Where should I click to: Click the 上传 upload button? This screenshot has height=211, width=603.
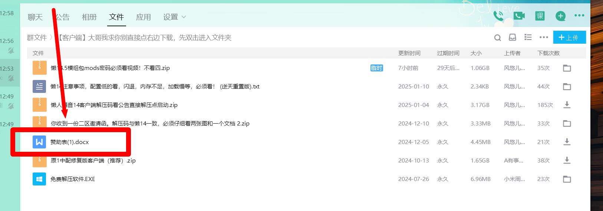[569, 37]
